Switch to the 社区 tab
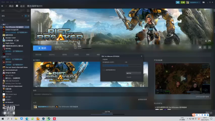 (x=23, y=6)
